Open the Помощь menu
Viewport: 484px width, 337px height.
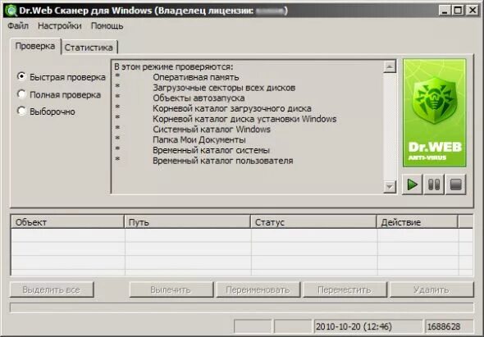click(107, 26)
